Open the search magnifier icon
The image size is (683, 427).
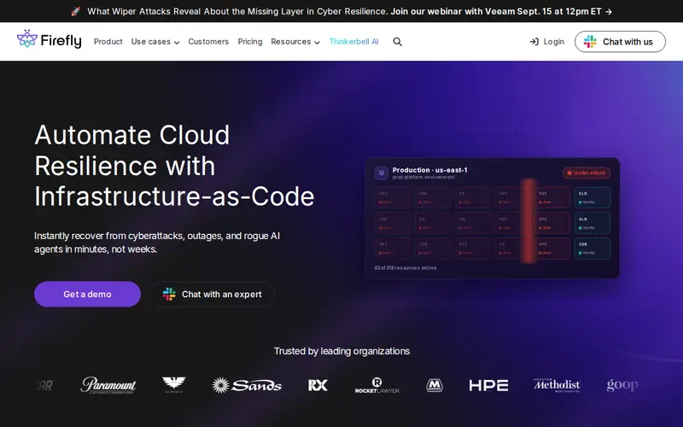coord(397,42)
